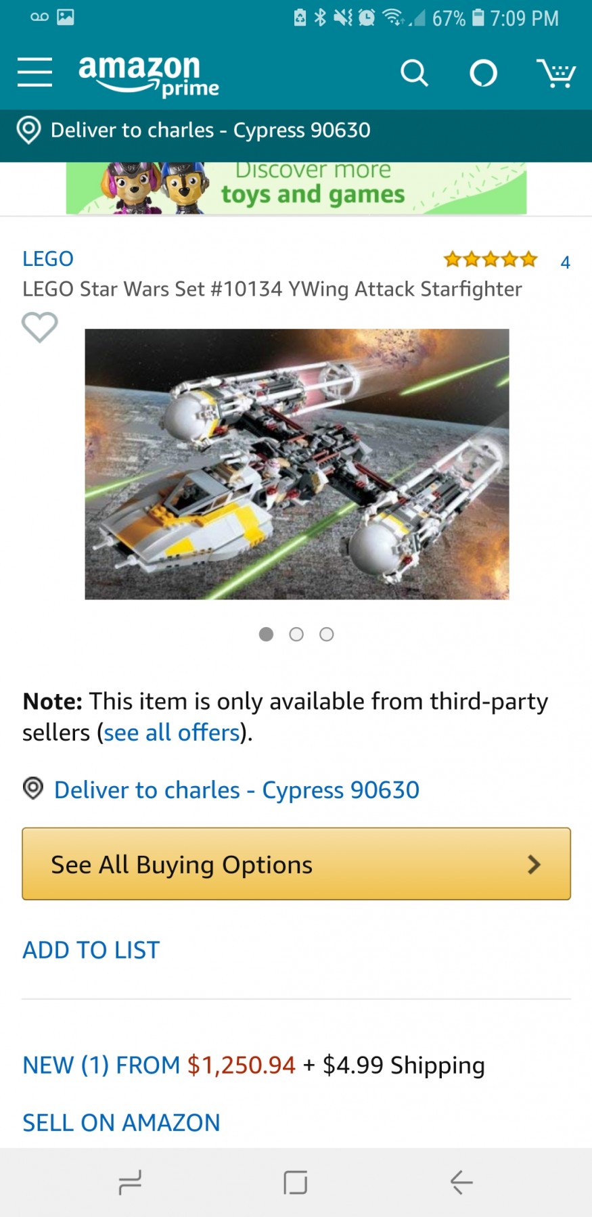Image resolution: width=592 pixels, height=1217 pixels.
Task: Expand See All Buying Options
Action: pyautogui.click(x=296, y=864)
